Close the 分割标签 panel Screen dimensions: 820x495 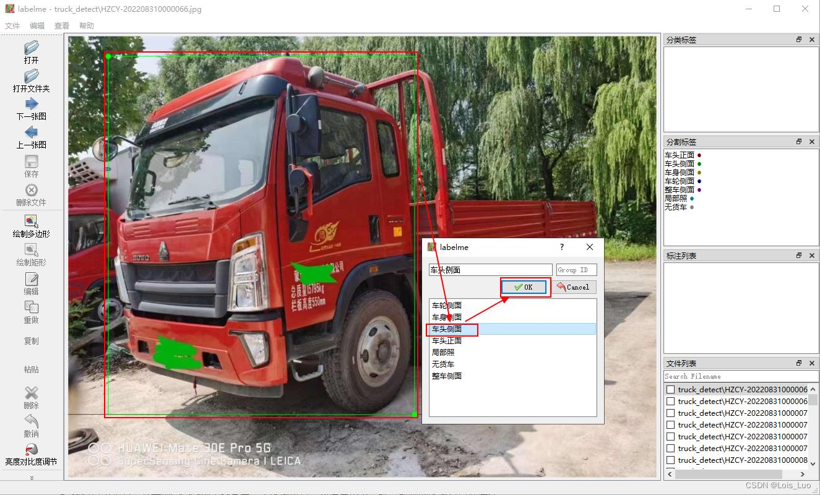click(x=812, y=142)
